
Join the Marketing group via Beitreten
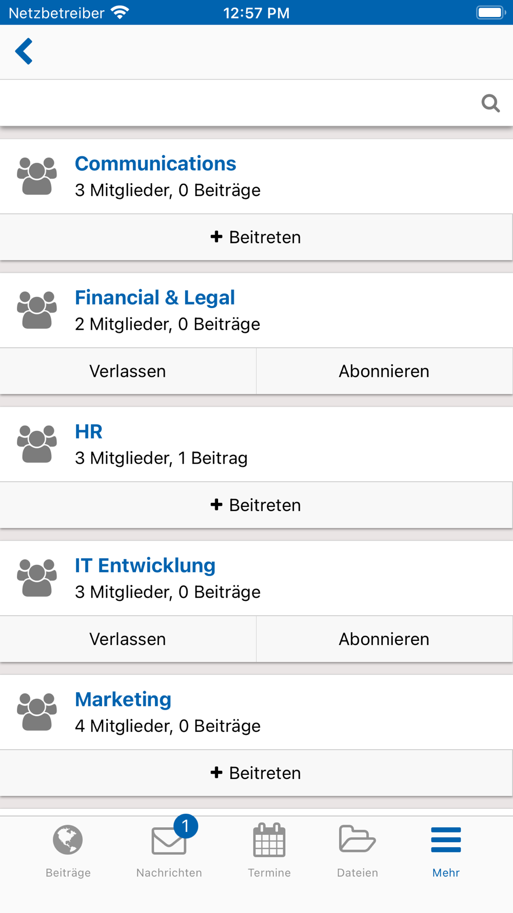click(256, 773)
